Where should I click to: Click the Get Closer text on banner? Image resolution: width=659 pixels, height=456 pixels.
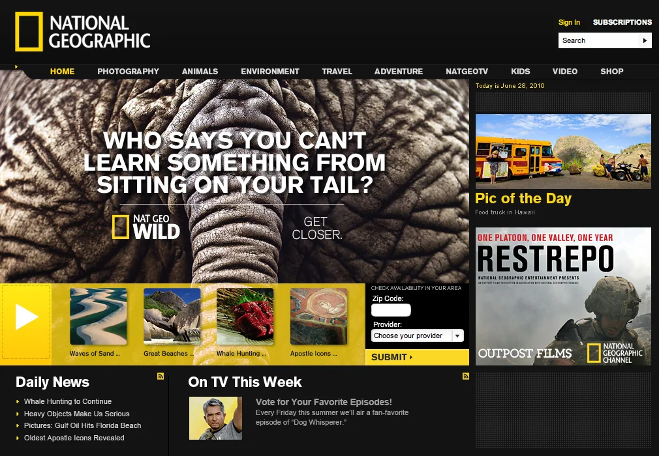pyautogui.click(x=317, y=228)
